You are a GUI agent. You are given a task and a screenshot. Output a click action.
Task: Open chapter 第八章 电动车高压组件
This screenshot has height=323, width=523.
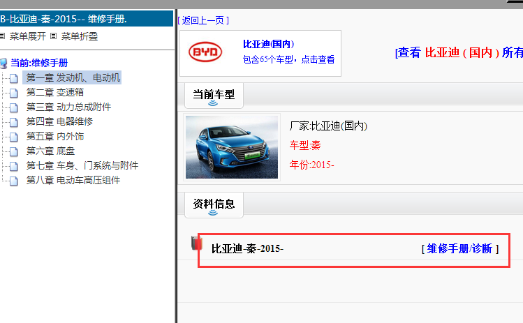(x=73, y=180)
